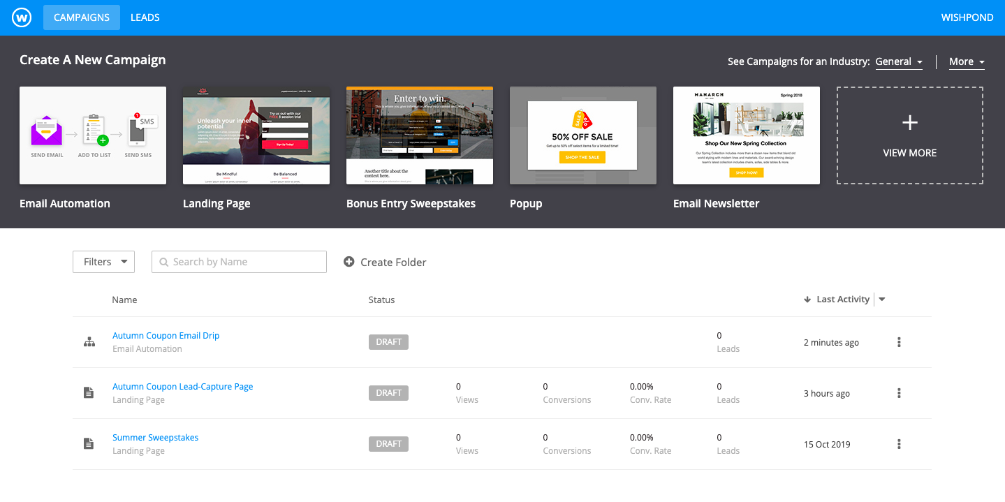1005x502 pixels.
Task: Click Conv. Rate of Autumn Coupon Lead-Capture Page
Action: point(641,387)
